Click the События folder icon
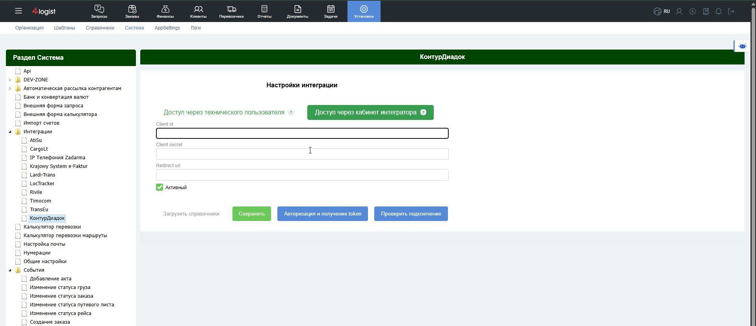The width and height of the screenshot is (756, 326). [18, 270]
